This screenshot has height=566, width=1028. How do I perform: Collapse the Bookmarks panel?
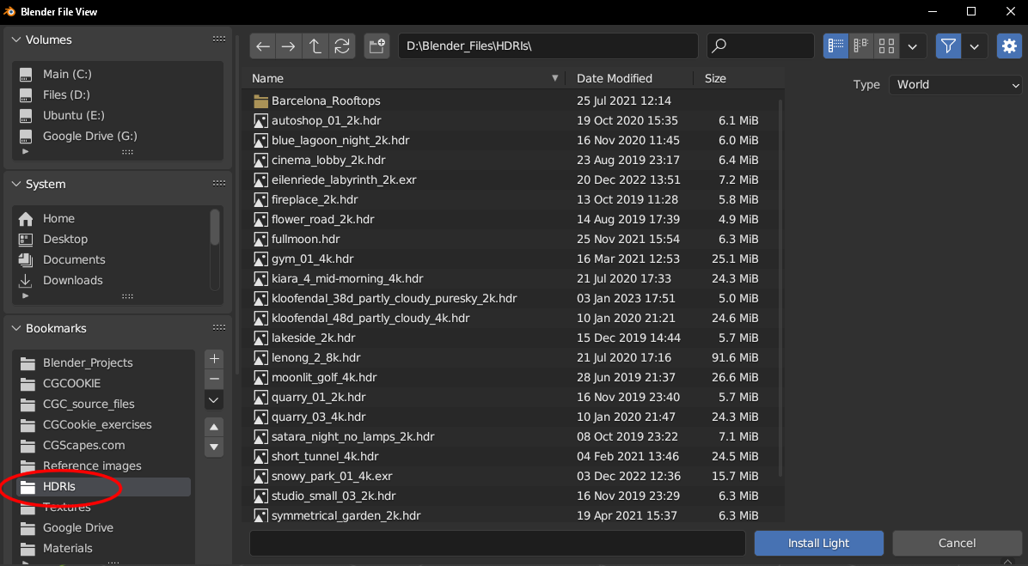(16, 328)
